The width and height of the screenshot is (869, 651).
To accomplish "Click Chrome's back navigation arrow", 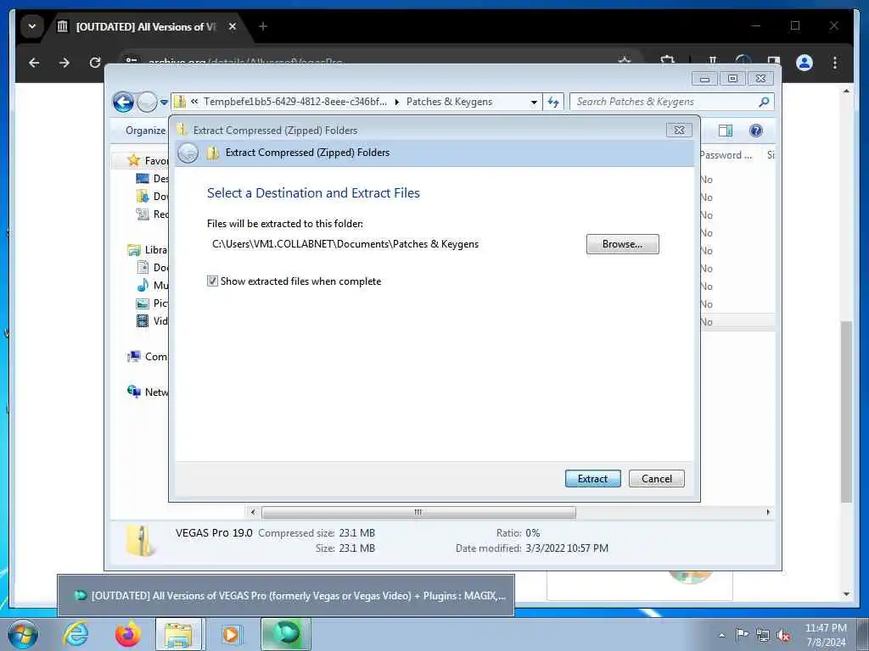I will pyautogui.click(x=34, y=63).
